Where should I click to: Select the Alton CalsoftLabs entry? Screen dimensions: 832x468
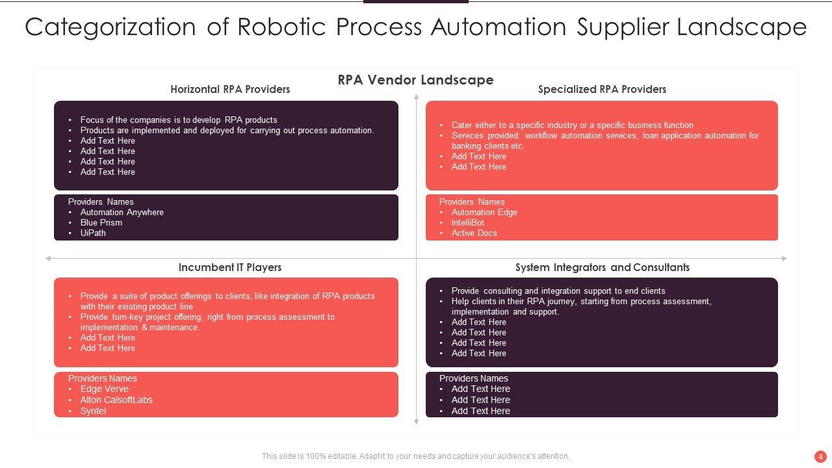116,400
